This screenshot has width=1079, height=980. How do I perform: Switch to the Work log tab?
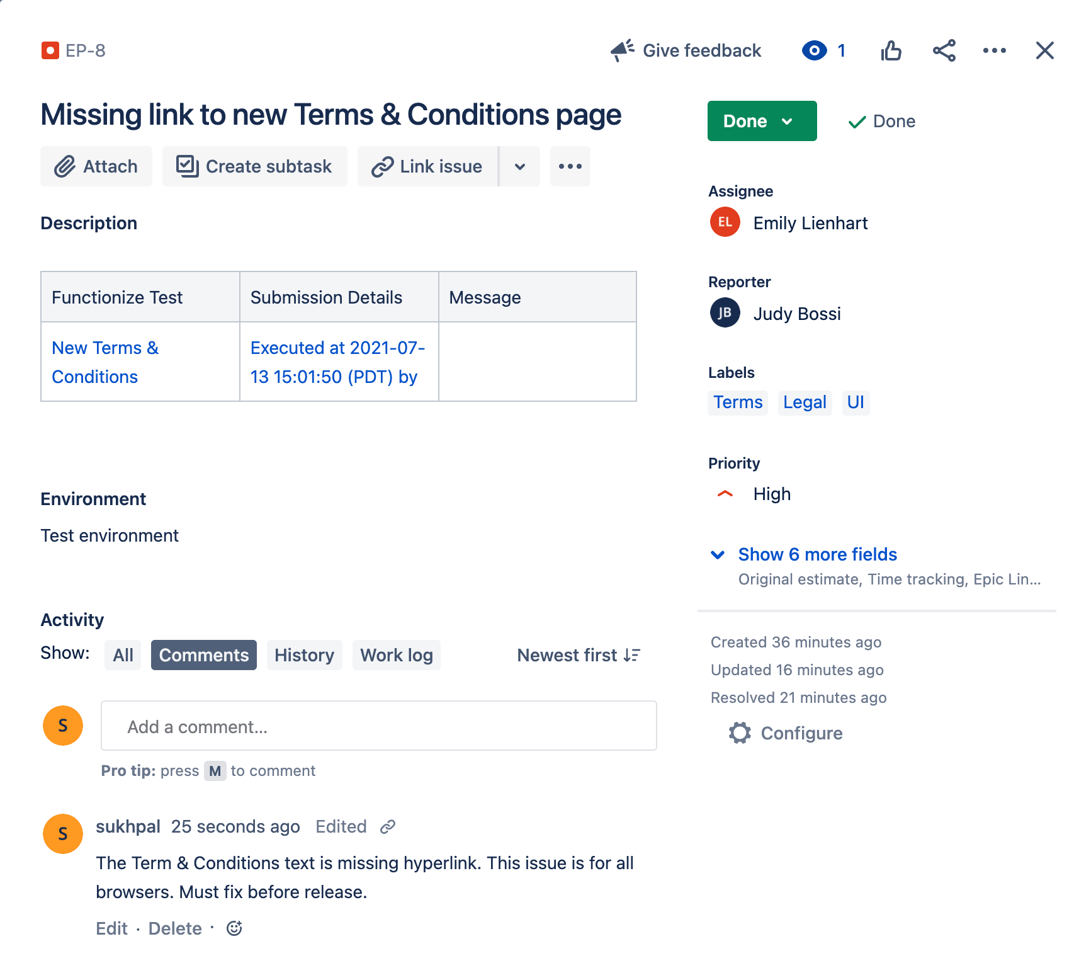396,655
